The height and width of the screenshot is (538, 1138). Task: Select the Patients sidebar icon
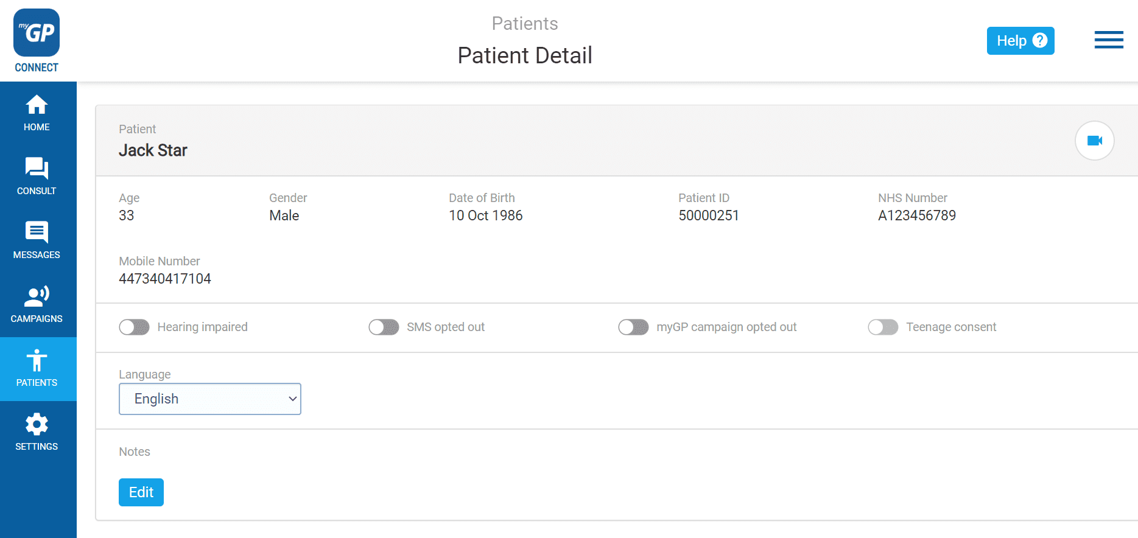(37, 360)
